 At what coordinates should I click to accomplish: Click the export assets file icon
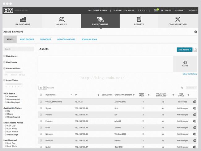tap(195, 50)
